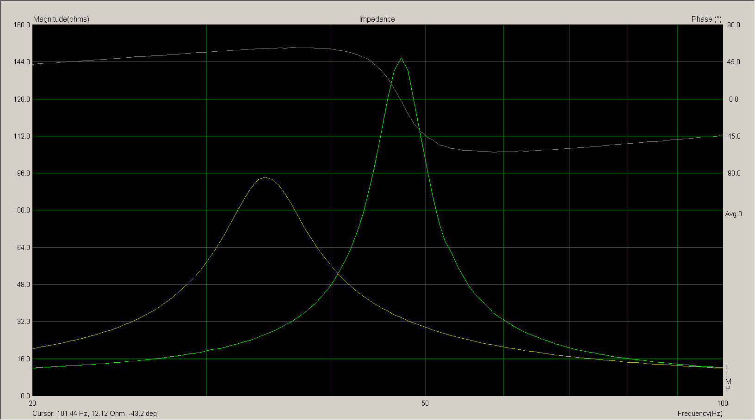Select the 128.0 magnitude axis value
Image resolution: width=755 pixels, height=420 pixels.
22,99
